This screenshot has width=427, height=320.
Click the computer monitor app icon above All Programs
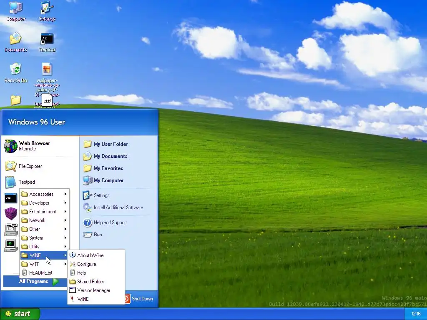[11, 245]
